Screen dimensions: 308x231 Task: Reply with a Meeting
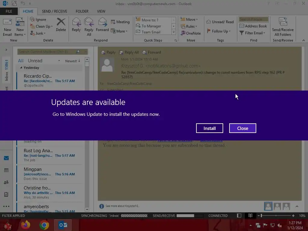tap(120, 22)
